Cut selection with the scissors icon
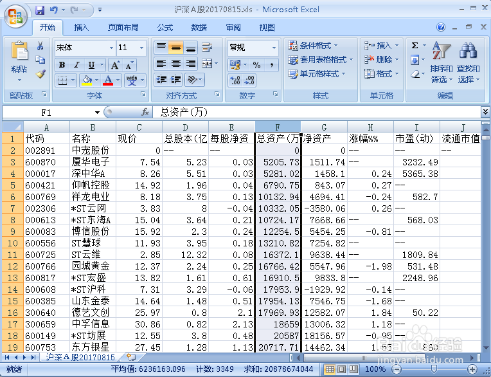The height and width of the screenshot is (377, 491). 40,46
